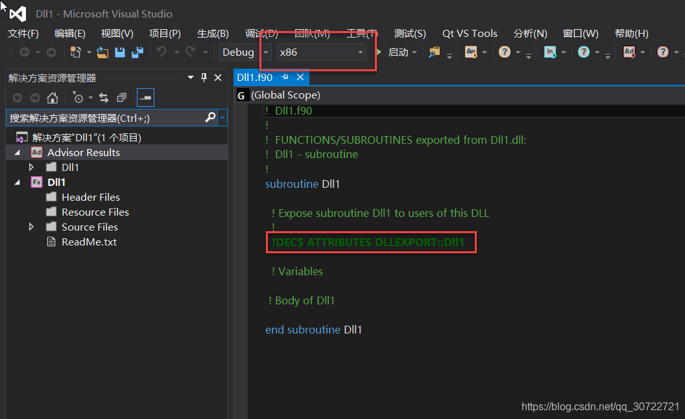Open the x86 platform dropdown
Image resolution: width=685 pixels, height=419 pixels.
pos(361,52)
